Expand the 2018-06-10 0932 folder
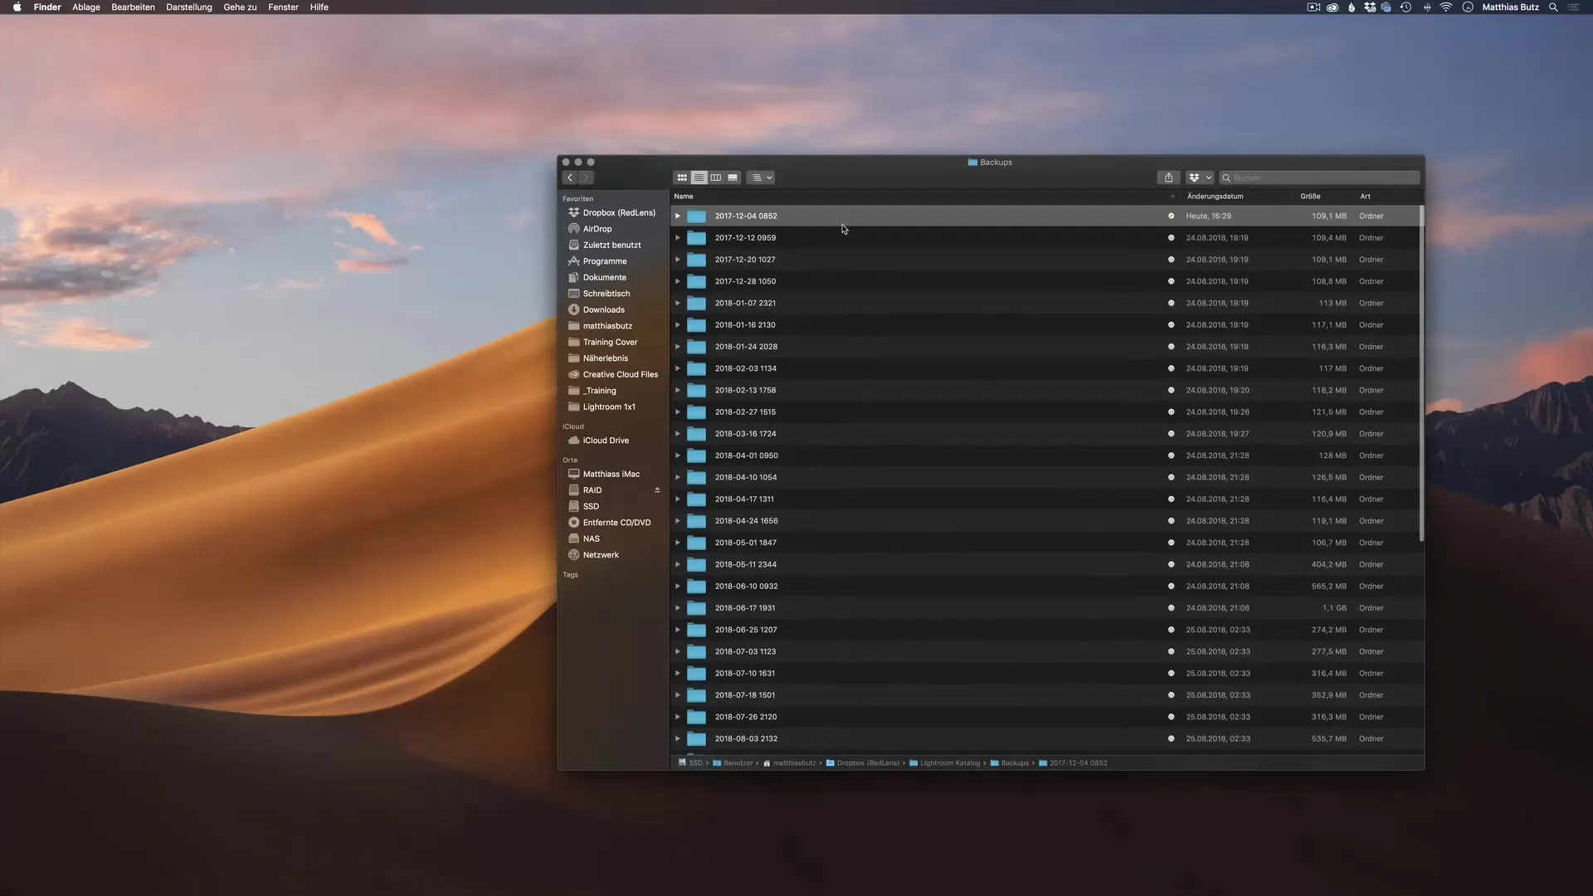 [x=677, y=585]
